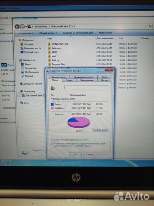Click the Библиотеки icon in sidebar
Screen dimensions: 154x206
pos(20,60)
